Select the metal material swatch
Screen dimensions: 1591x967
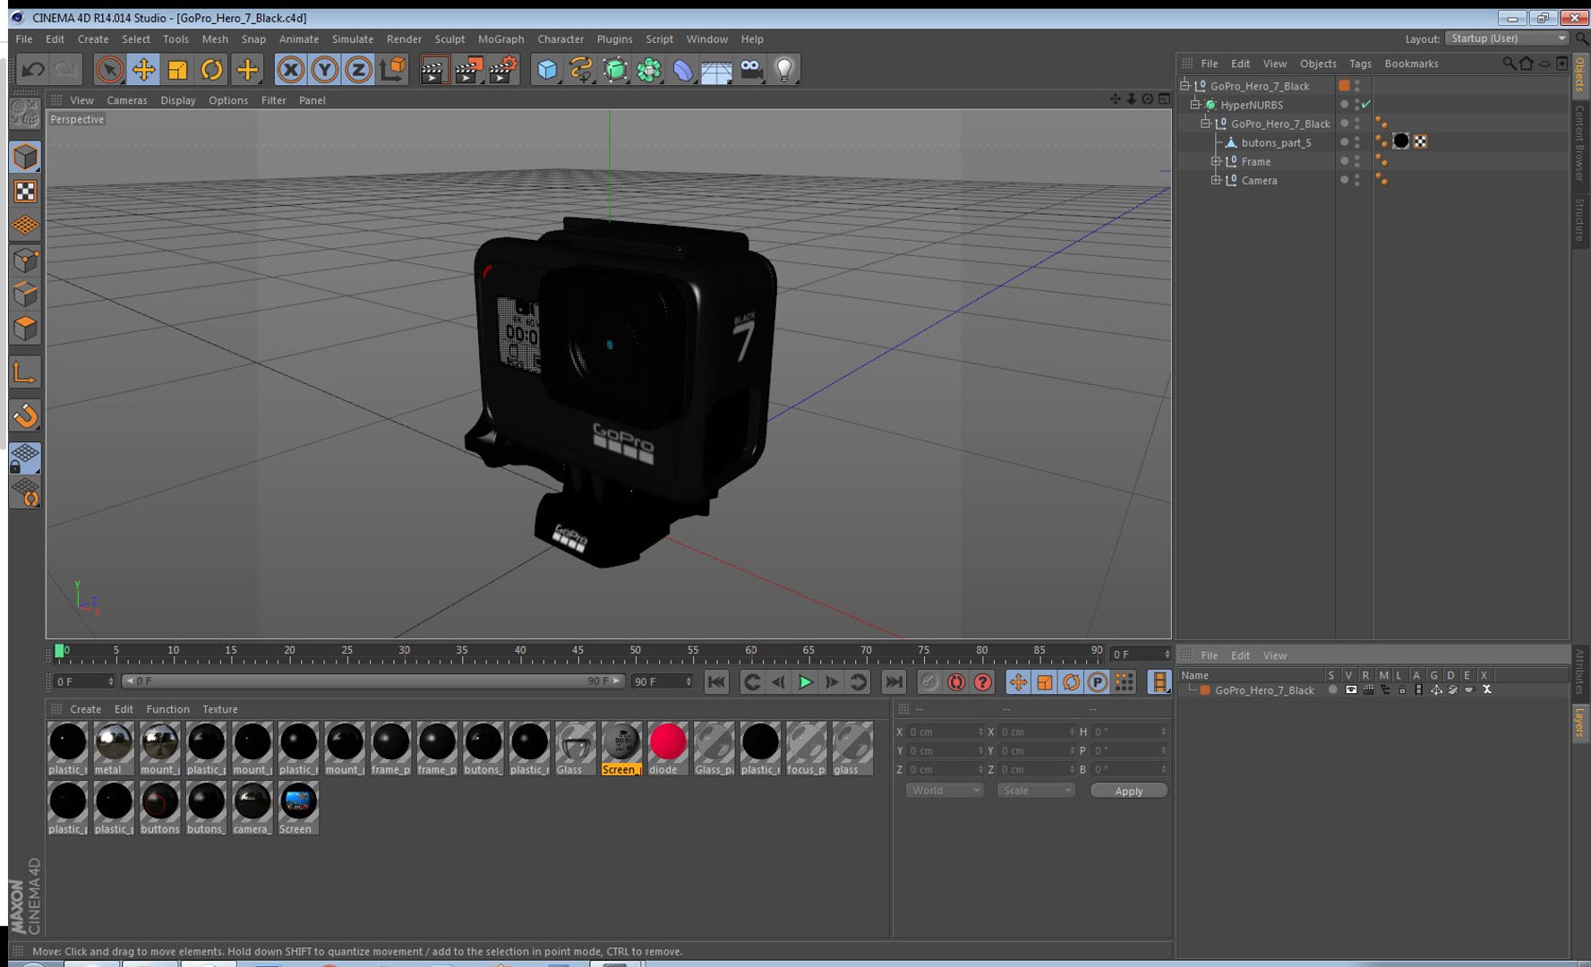[114, 749]
